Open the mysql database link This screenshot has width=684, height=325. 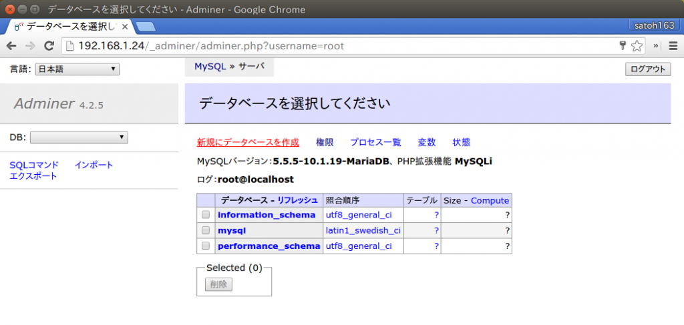click(x=232, y=230)
